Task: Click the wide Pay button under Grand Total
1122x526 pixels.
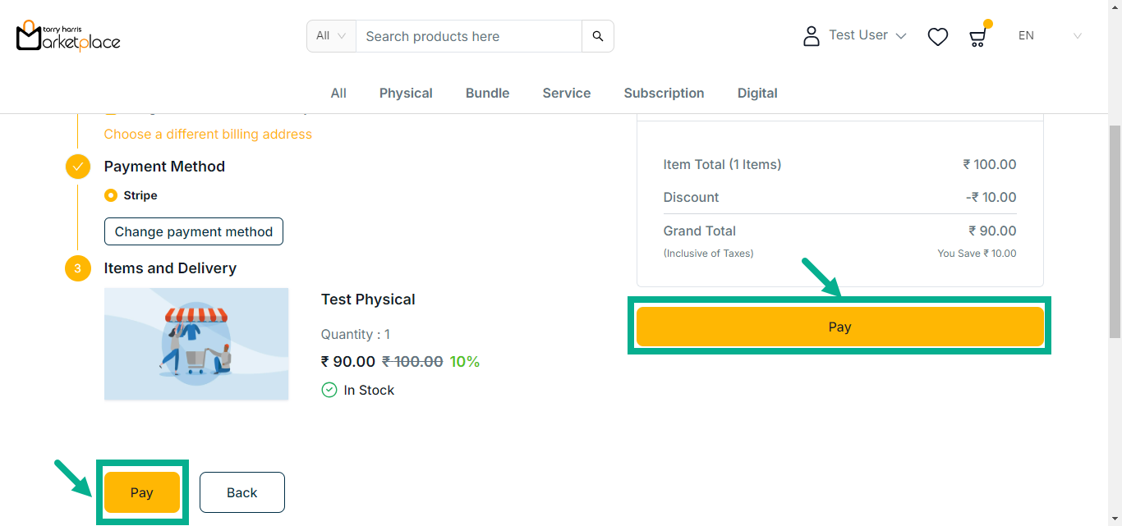Action: [839, 327]
